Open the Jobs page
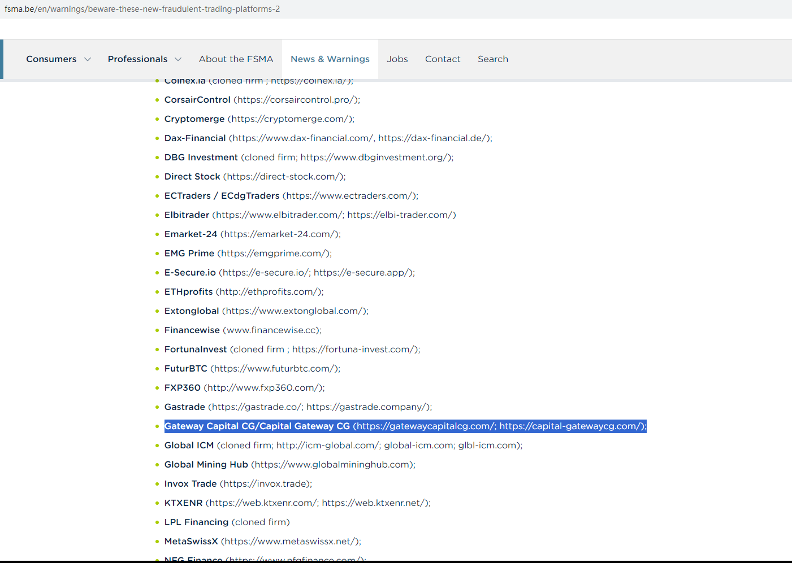This screenshot has height=563, width=792. click(x=397, y=59)
